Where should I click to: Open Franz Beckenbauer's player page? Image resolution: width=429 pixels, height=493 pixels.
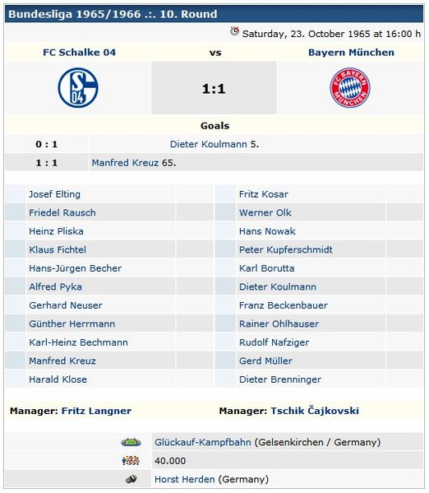[x=284, y=305]
